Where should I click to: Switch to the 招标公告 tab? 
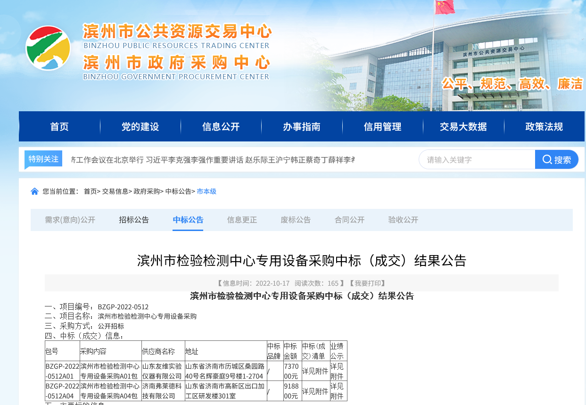point(134,220)
